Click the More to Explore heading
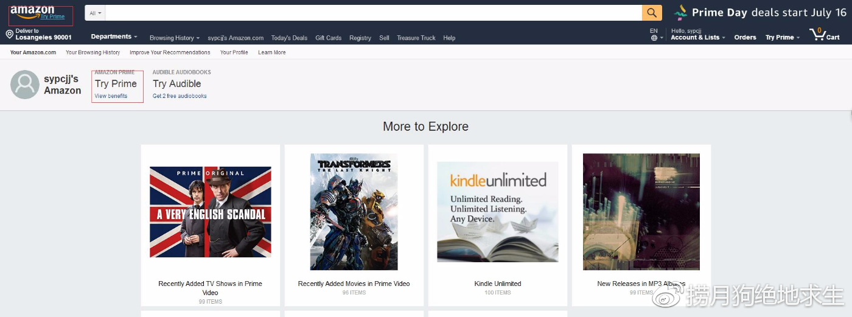Screen dimensions: 852x317 click(x=425, y=127)
